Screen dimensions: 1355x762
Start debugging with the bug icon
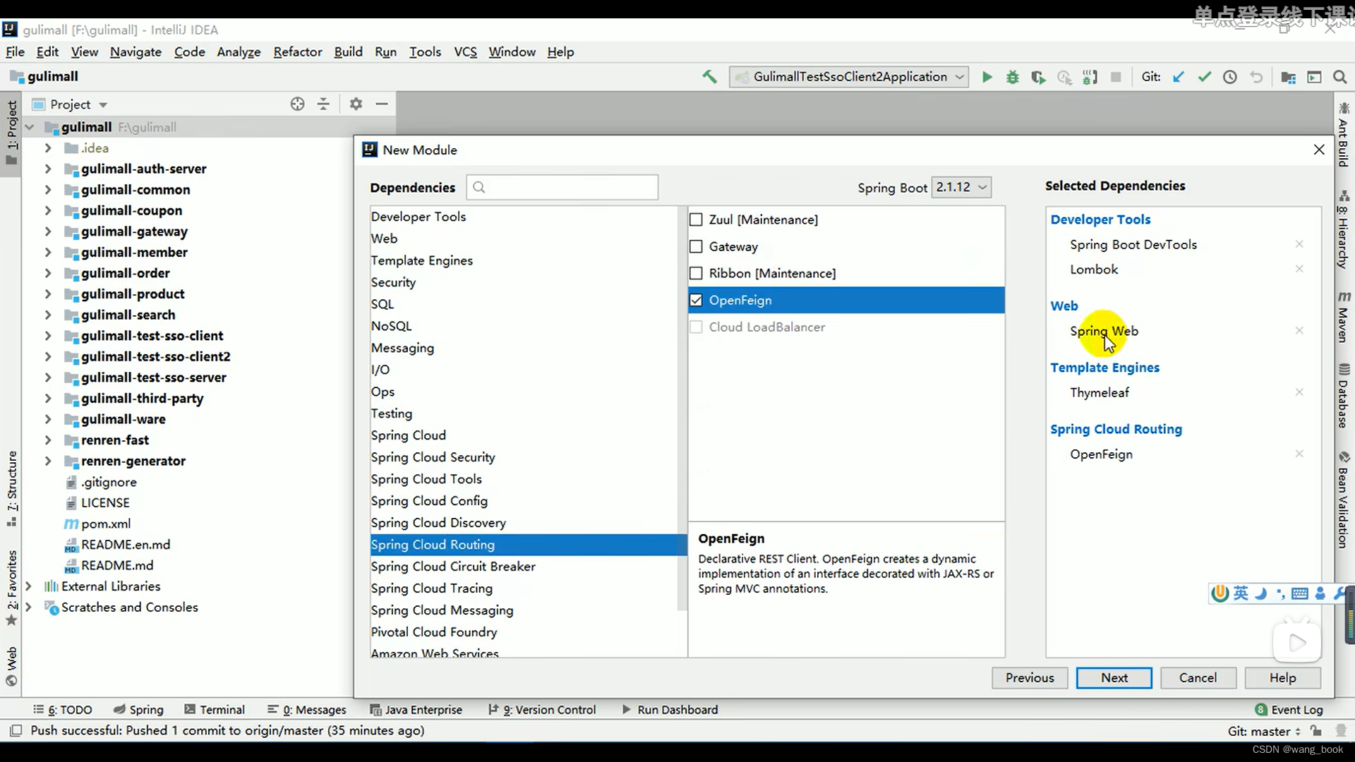tap(1012, 77)
